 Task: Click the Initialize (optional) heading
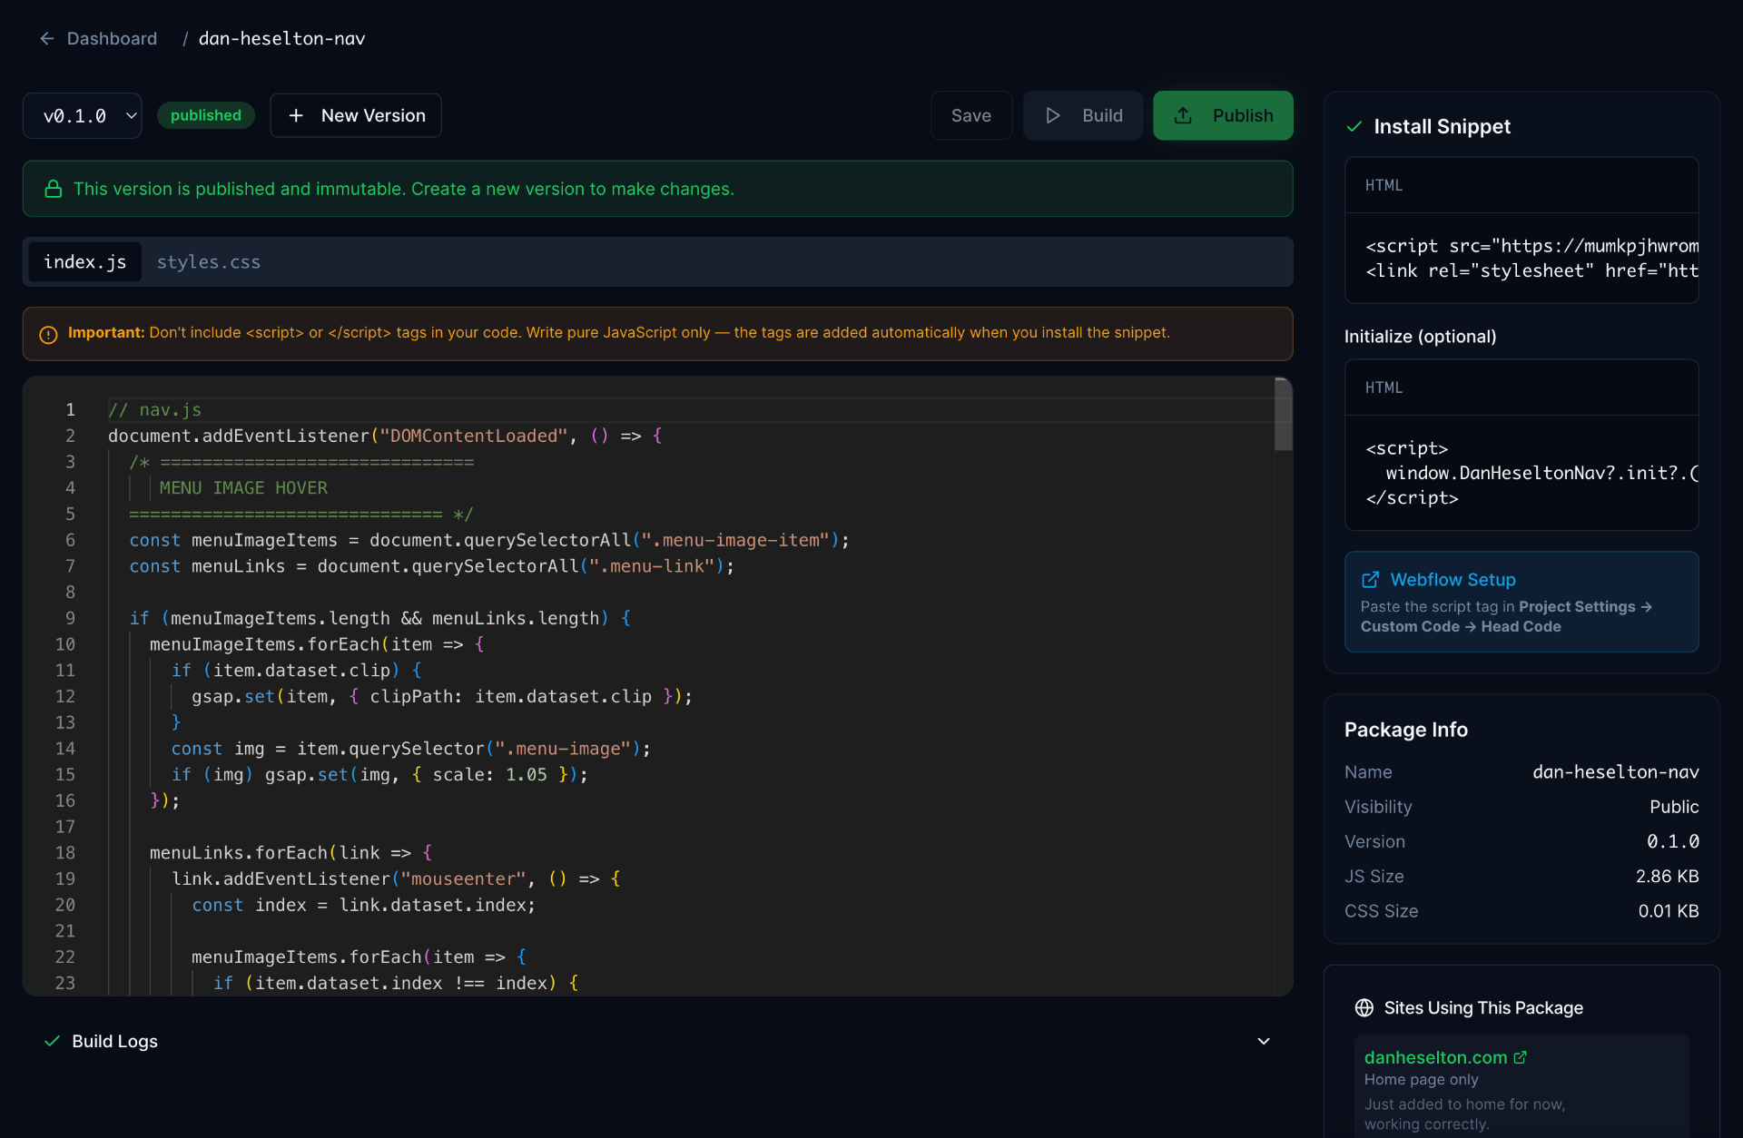click(x=1420, y=337)
